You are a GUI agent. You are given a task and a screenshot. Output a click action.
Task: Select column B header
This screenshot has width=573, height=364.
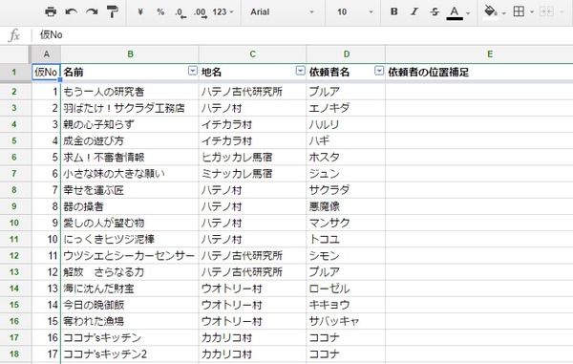[x=130, y=54]
